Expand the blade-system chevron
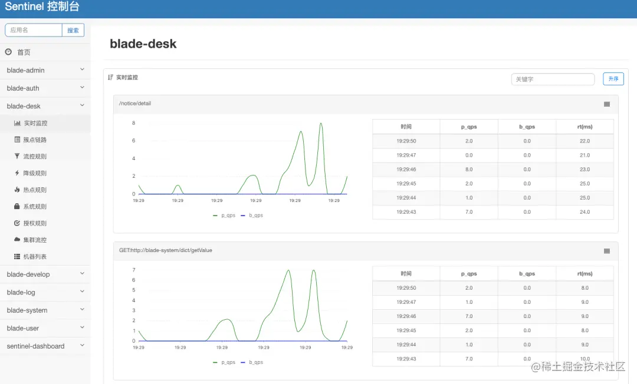 82,309
